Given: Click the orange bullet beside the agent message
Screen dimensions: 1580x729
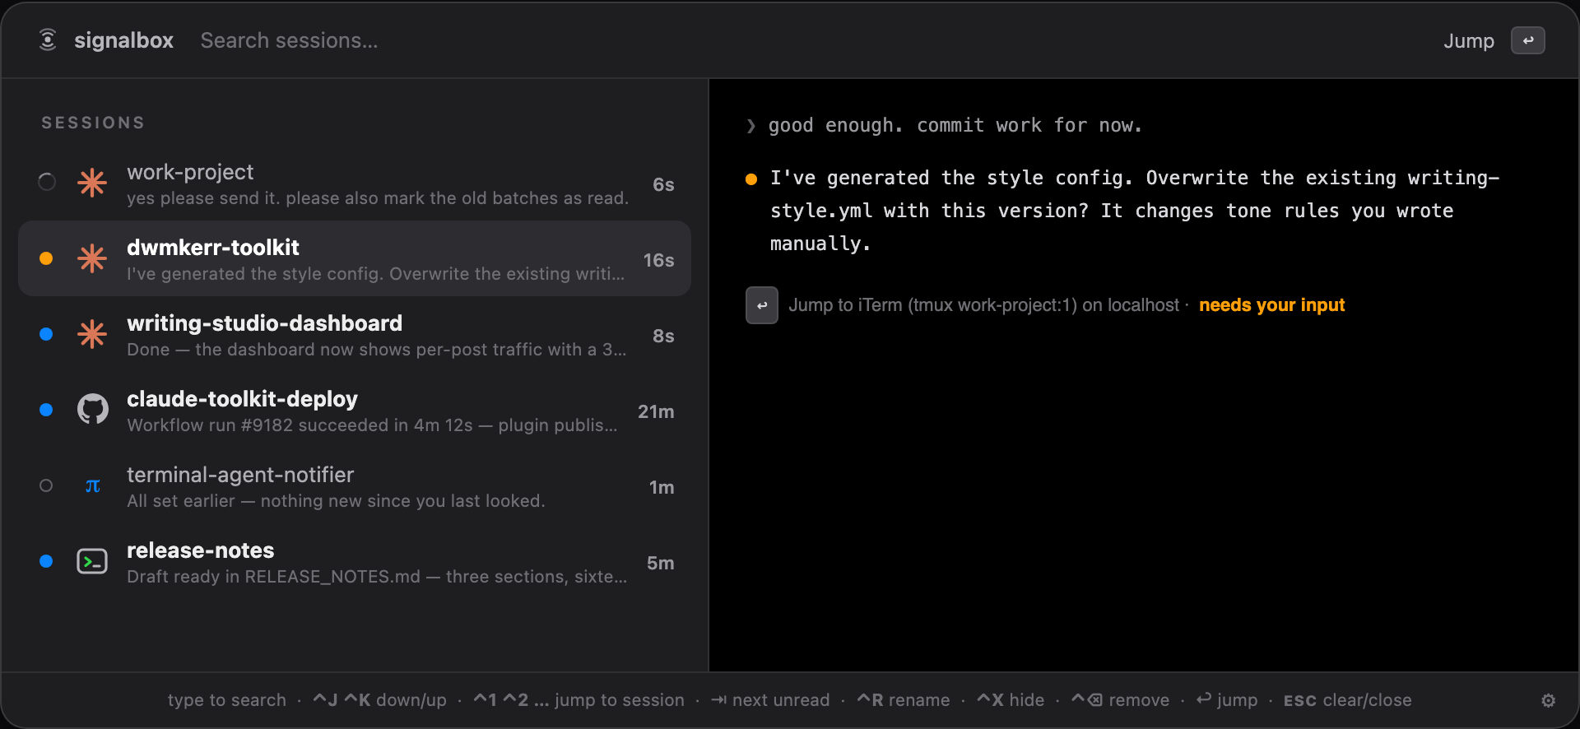Looking at the screenshot, I should (x=751, y=179).
